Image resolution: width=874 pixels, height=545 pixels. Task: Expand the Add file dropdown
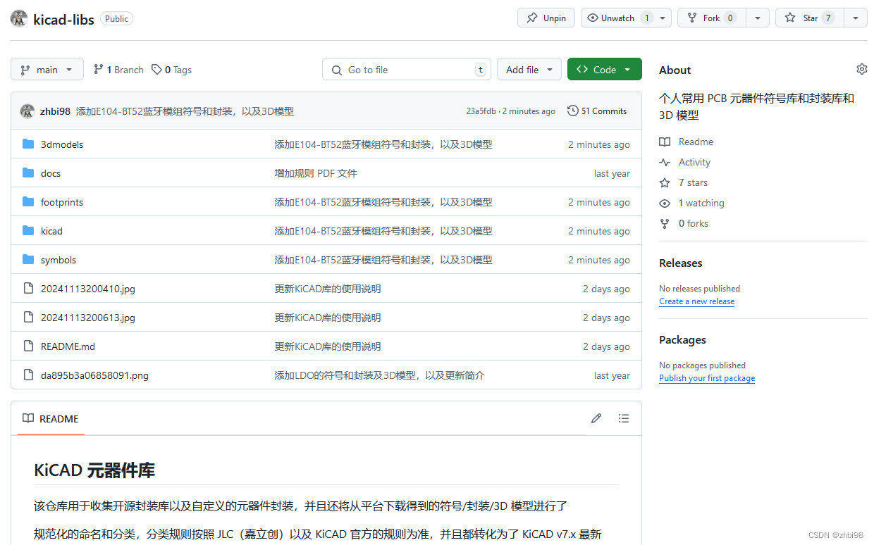point(529,69)
